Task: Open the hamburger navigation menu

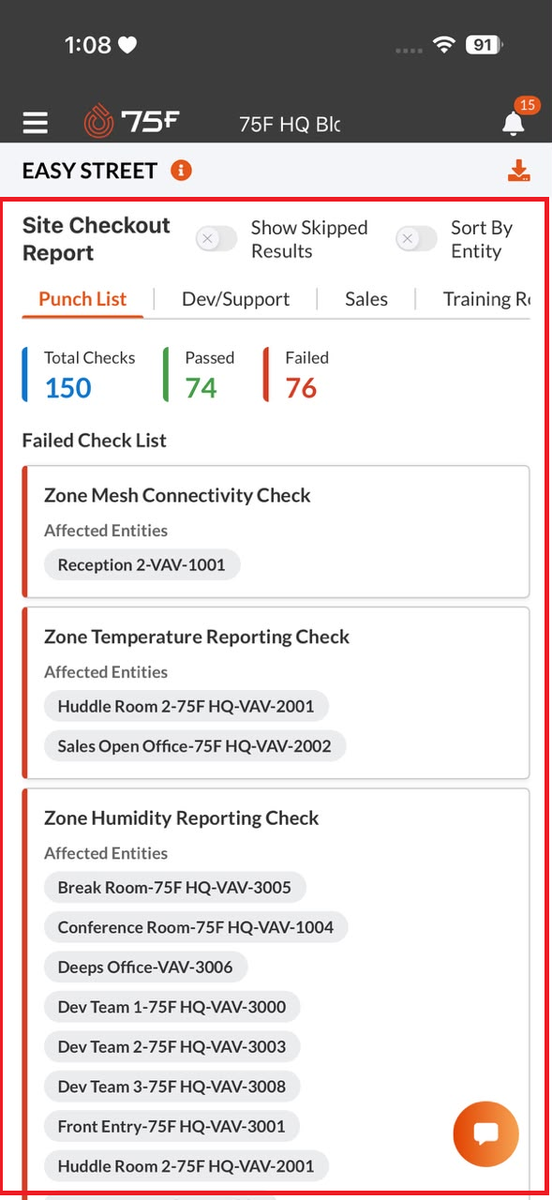Action: (x=36, y=123)
